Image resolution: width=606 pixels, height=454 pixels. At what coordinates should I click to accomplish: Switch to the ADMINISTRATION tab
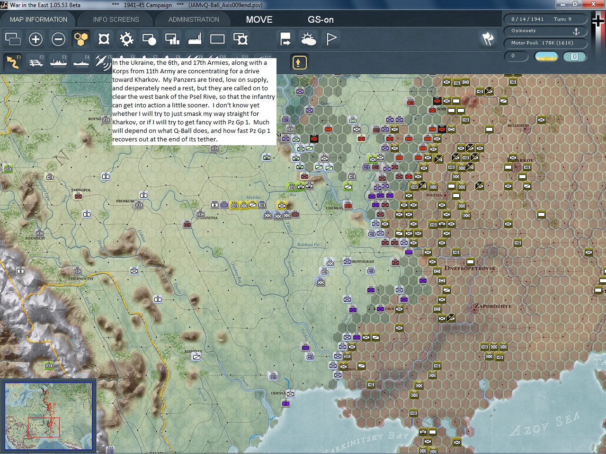tap(194, 19)
